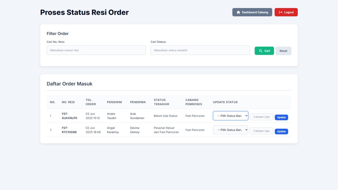Focus the Cari Status input field
Image resolution: width=338 pixels, height=190 pixels.
[200, 50]
